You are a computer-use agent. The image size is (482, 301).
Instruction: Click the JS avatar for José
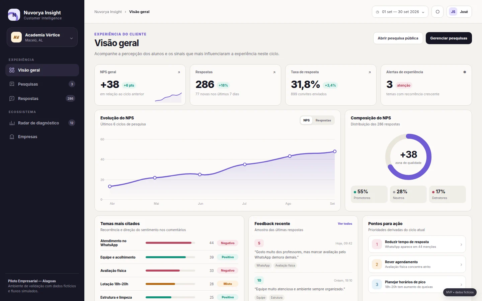(x=453, y=12)
